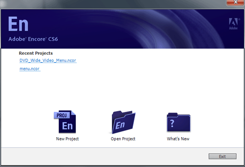Open recent project DVD_Wide_Video_Menu.ncor
Viewport: 245px width, 167px height.
point(48,60)
